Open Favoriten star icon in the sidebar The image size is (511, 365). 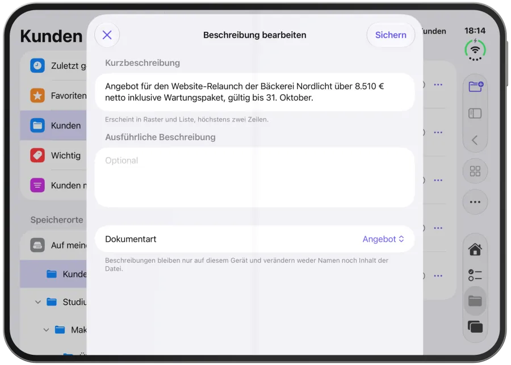click(x=37, y=95)
